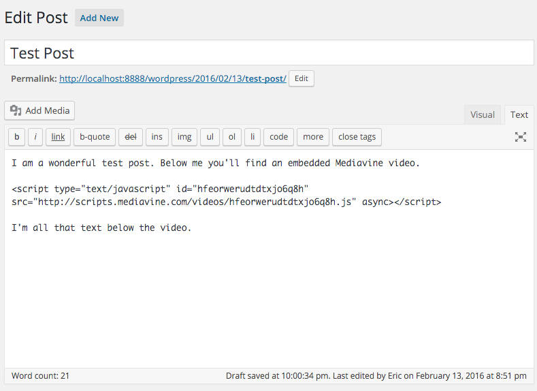Select the Text editor tab
Viewport: 537px width, 391px height.
519,115
